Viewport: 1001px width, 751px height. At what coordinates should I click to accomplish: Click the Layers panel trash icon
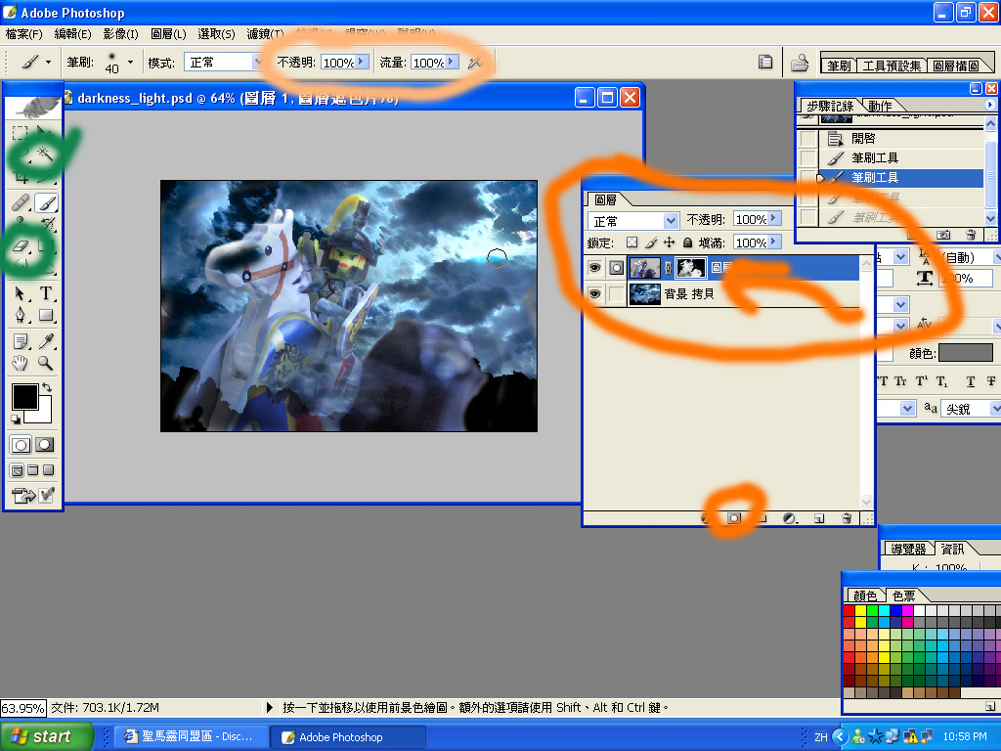pyautogui.click(x=847, y=518)
